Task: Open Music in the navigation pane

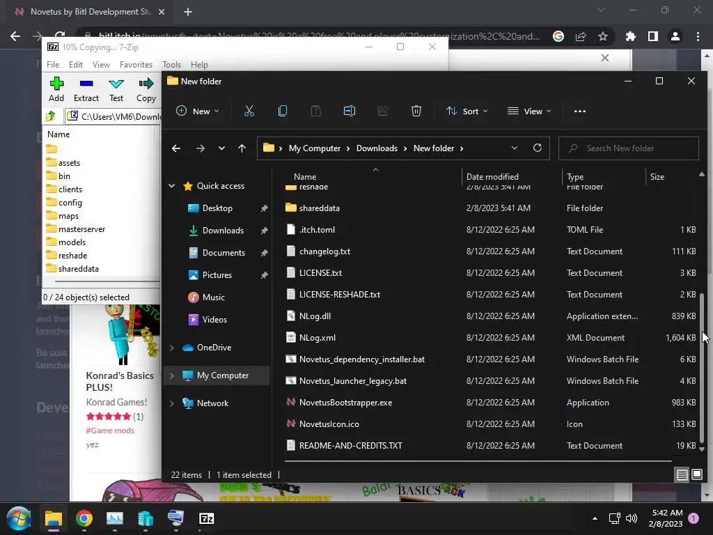Action: (213, 297)
